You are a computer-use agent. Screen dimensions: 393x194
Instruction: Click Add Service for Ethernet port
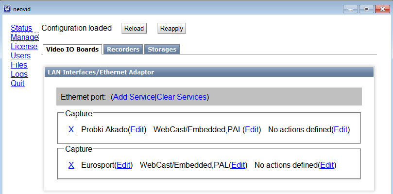(x=134, y=97)
